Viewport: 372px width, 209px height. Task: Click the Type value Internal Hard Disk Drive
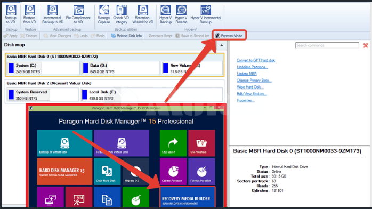click(x=289, y=167)
